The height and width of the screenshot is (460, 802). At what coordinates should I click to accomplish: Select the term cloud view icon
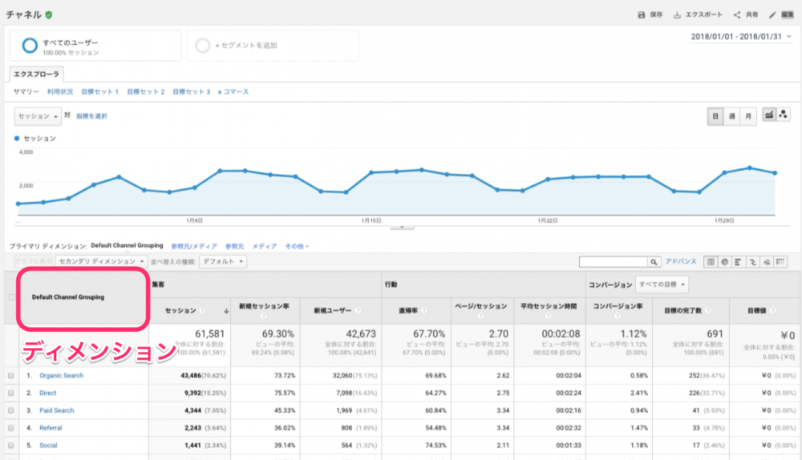[766, 262]
